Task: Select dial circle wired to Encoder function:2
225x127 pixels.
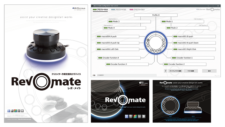Action: (x=157, y=51)
